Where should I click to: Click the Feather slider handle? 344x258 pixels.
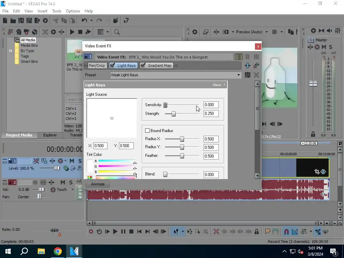[182, 156]
